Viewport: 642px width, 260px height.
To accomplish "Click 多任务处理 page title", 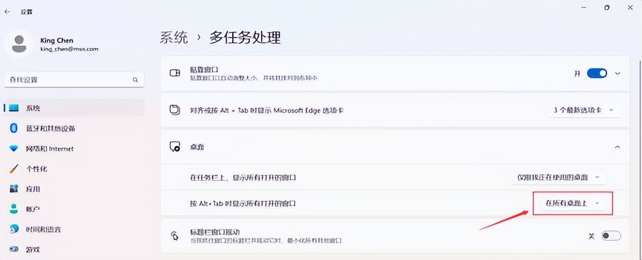I will pyautogui.click(x=245, y=37).
